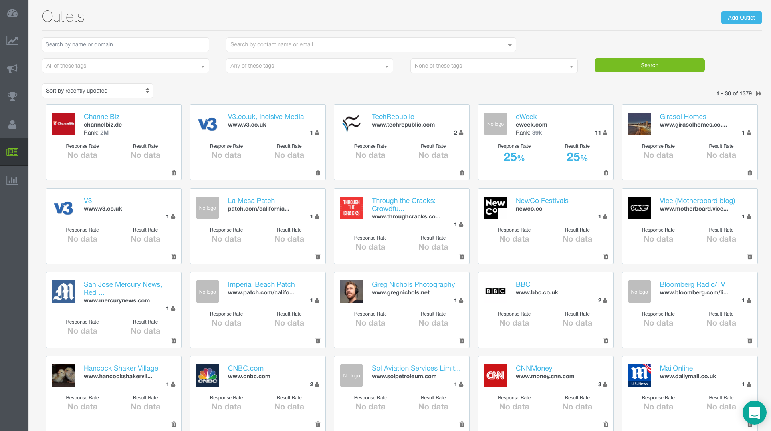Delete NewCo Festivals via trash icon
The height and width of the screenshot is (431, 771).
tap(606, 256)
